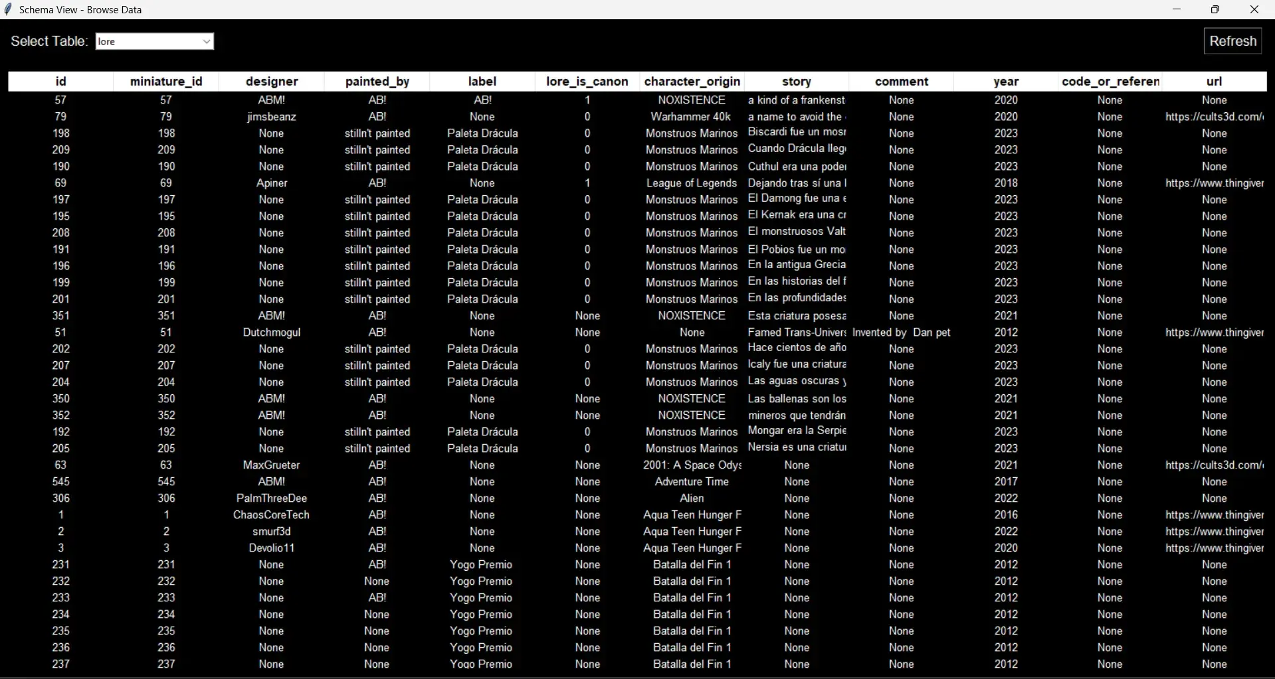This screenshot has width=1275, height=679.
Task: Click story 'En las profundidades'
Action: tap(797, 299)
